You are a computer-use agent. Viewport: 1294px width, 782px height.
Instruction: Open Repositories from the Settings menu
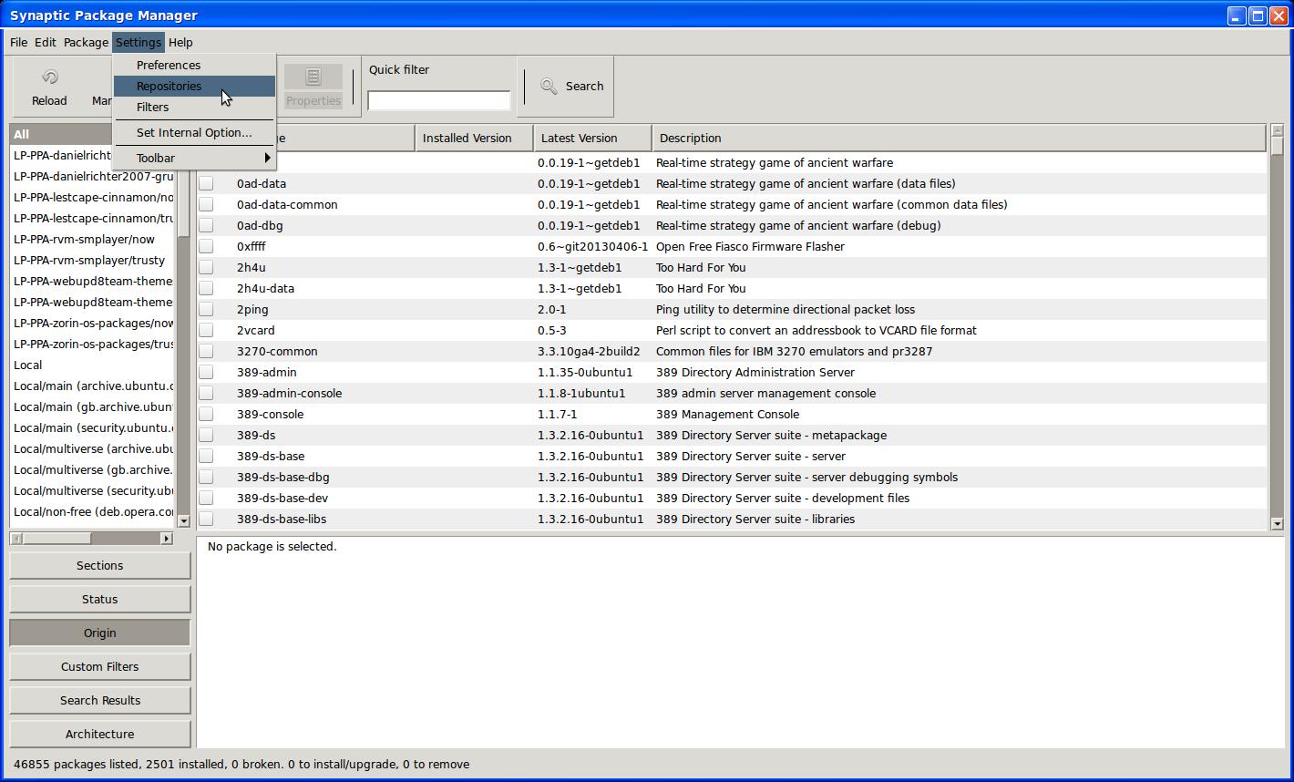coord(169,86)
